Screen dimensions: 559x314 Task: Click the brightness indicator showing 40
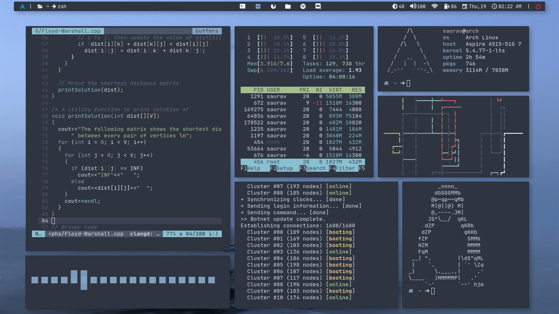point(398,7)
